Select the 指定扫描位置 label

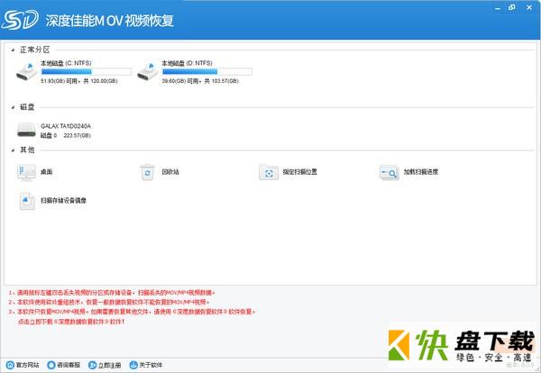[300, 172]
